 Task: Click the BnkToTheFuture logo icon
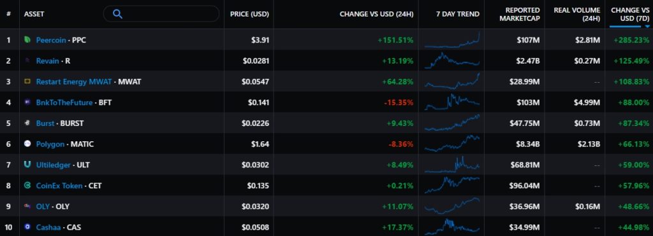[x=27, y=102]
